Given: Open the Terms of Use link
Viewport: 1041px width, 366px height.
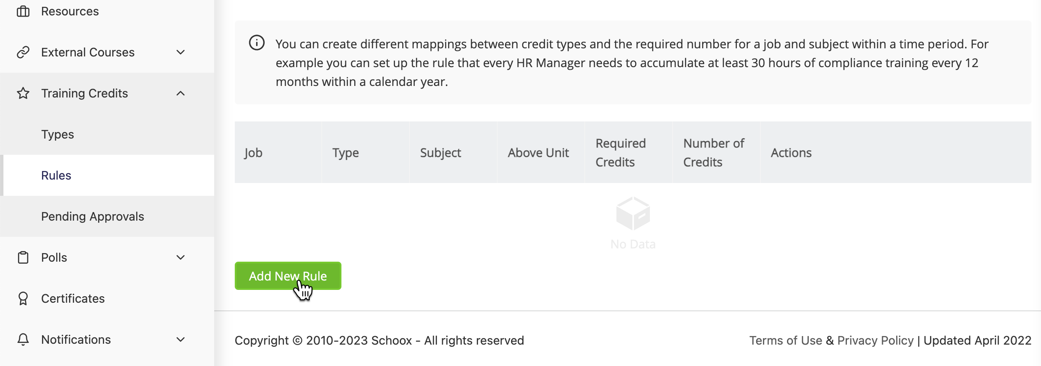Looking at the screenshot, I should pos(786,340).
